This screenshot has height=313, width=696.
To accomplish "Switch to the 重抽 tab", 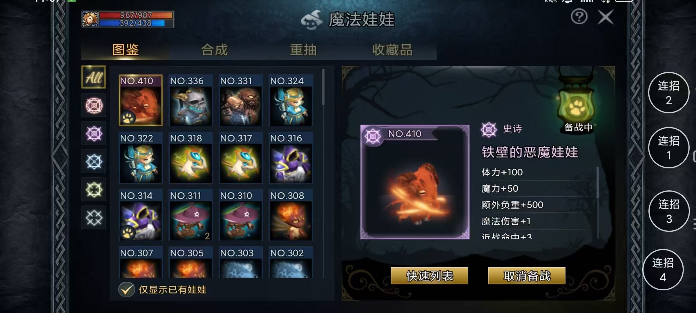I will 303,50.
